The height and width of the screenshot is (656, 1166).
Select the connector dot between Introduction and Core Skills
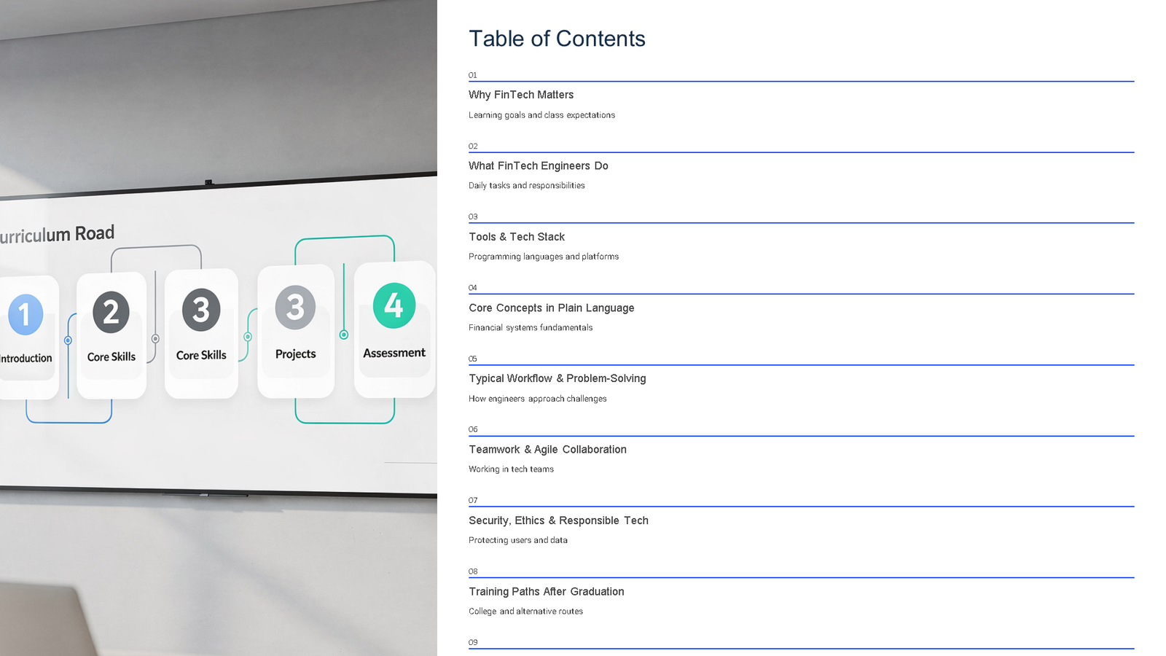coord(69,340)
